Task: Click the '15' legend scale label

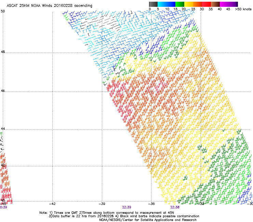Action: 175,9
